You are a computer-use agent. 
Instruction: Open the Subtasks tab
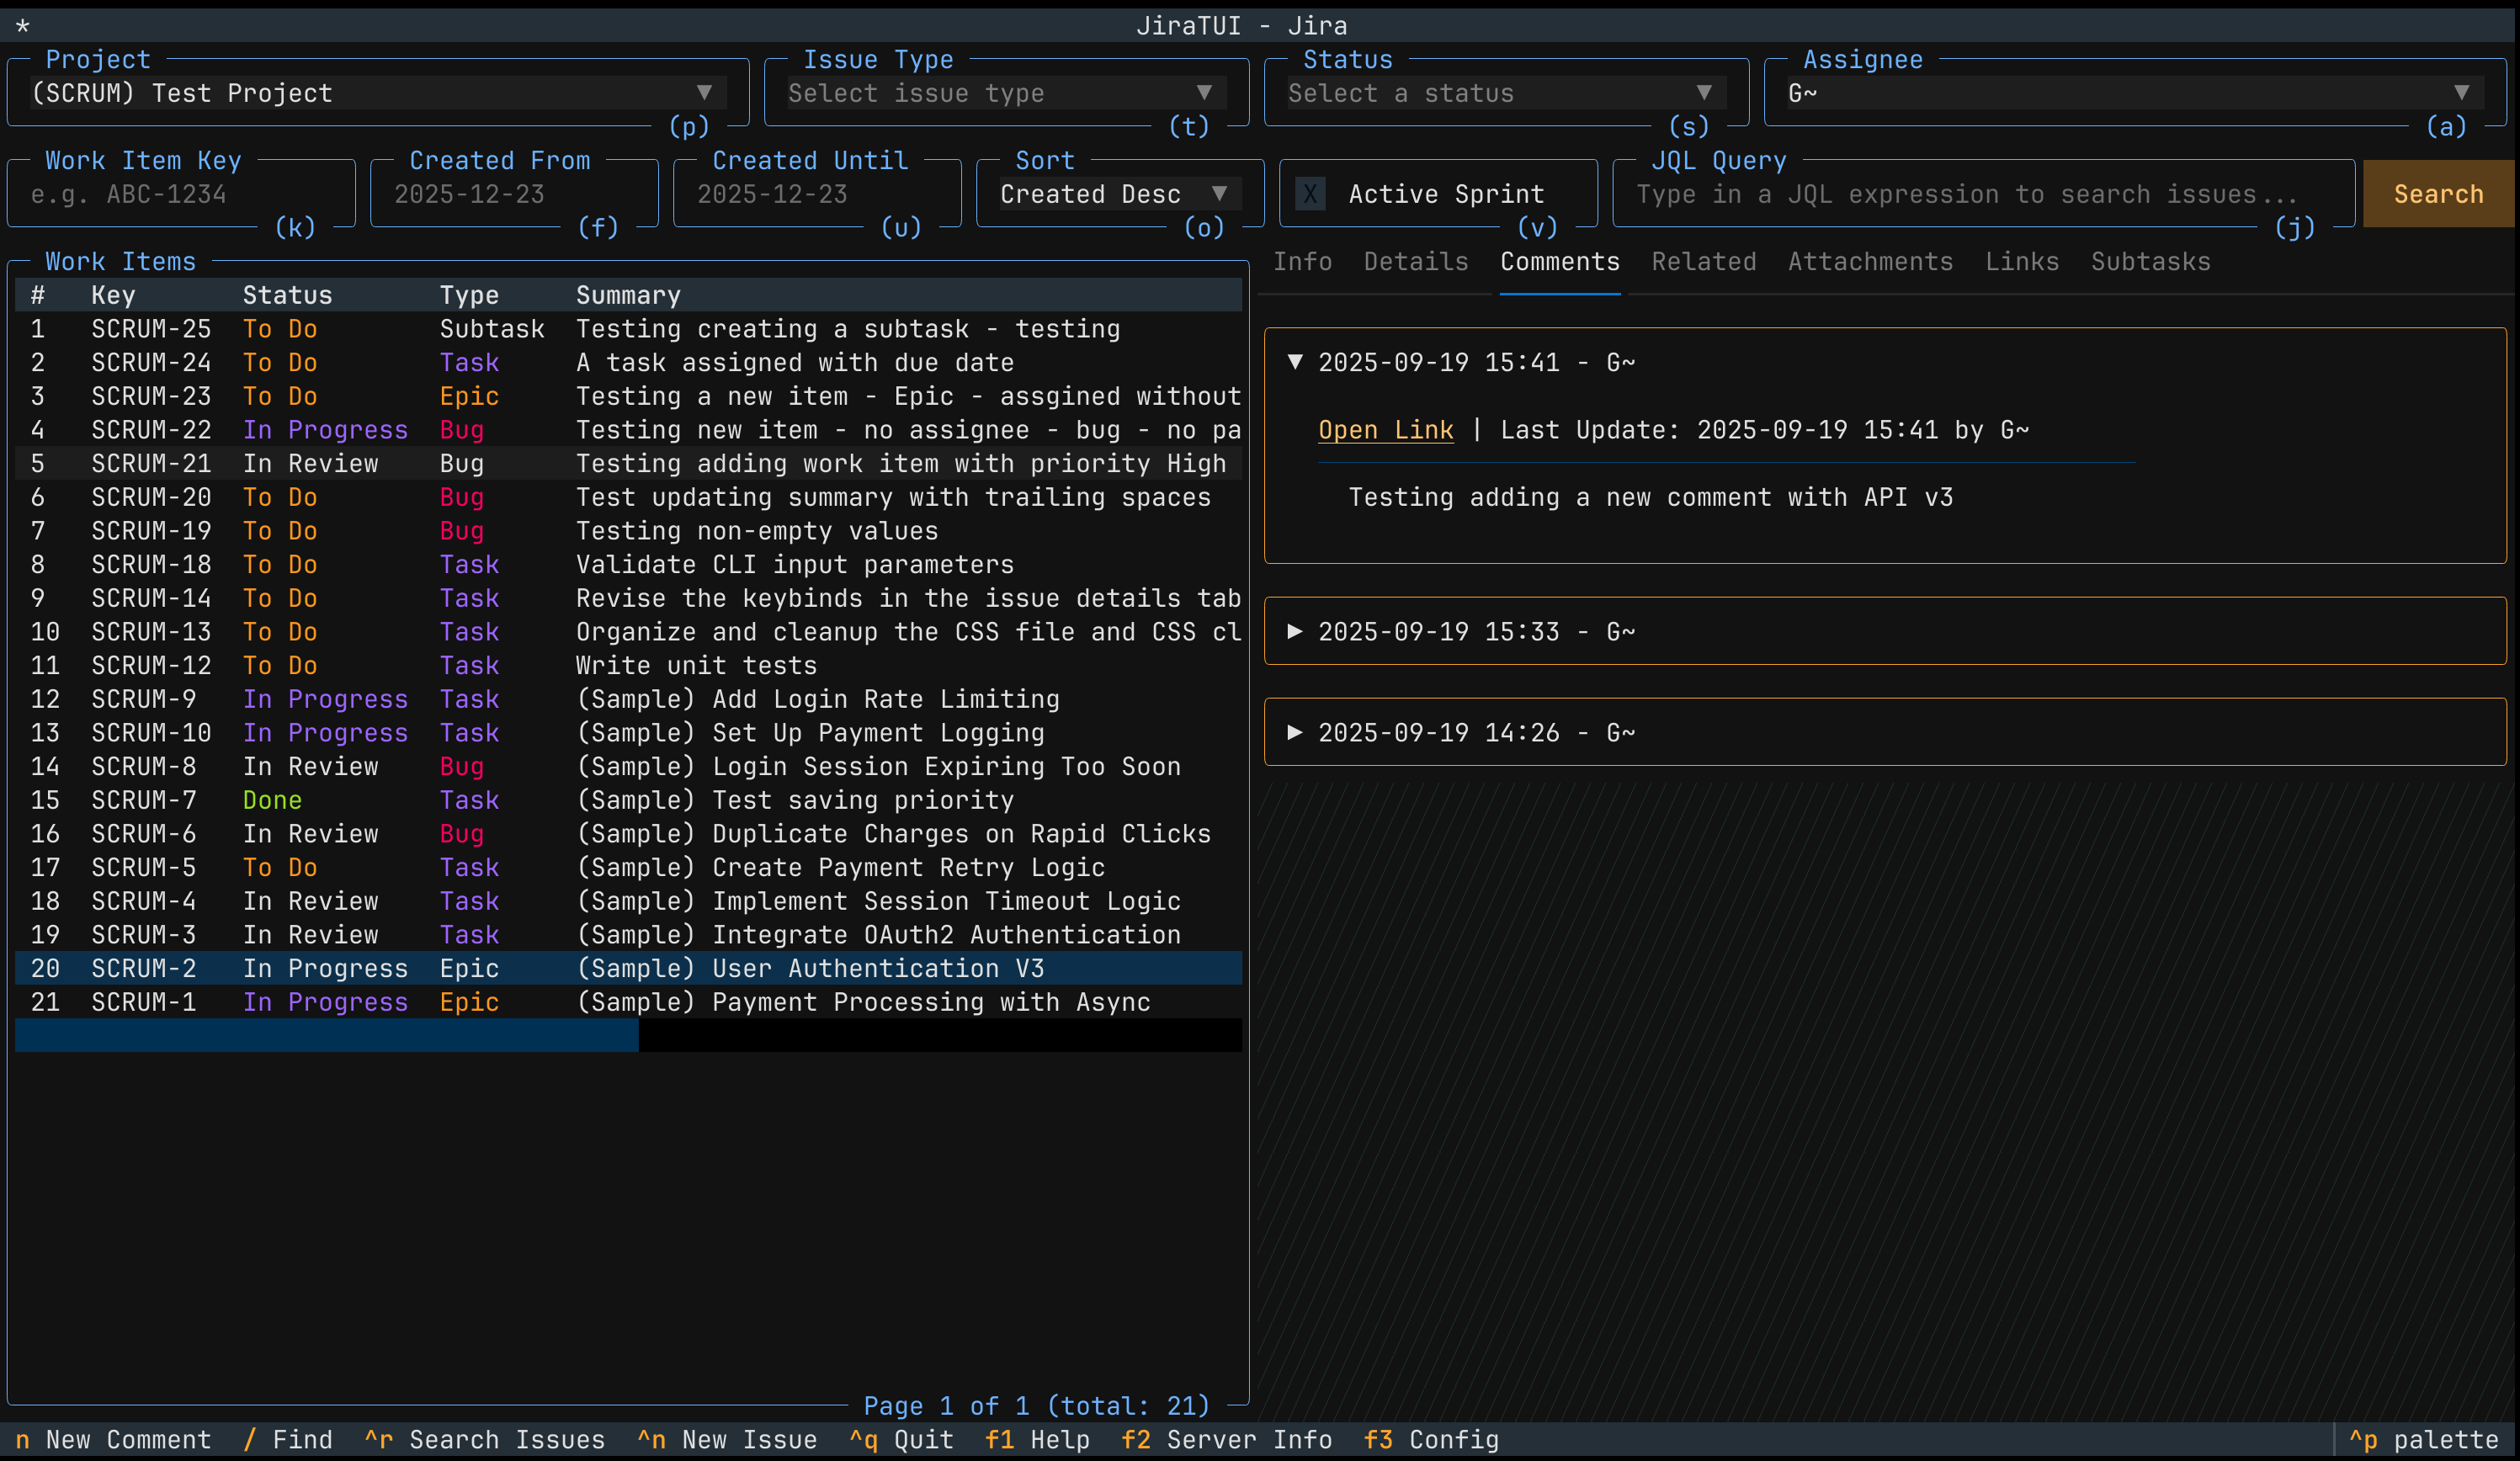click(2151, 262)
